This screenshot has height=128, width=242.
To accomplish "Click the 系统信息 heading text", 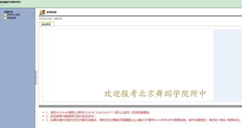I will [52, 12].
